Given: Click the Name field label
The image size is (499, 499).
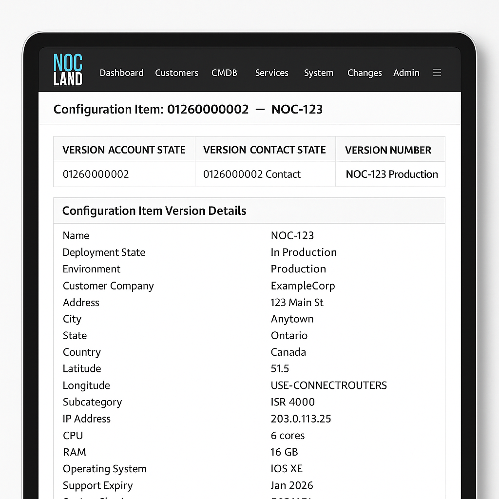Looking at the screenshot, I should [76, 235].
